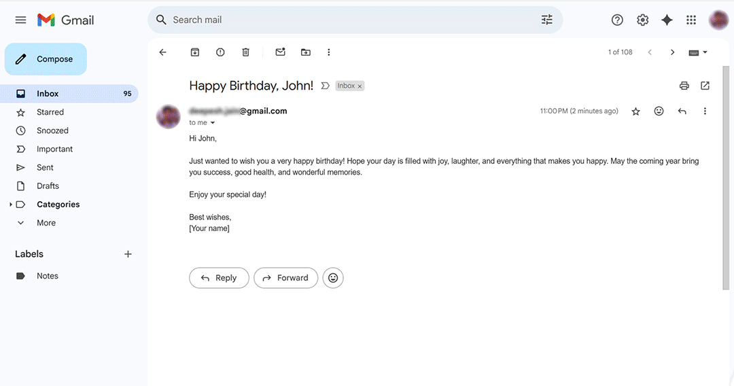Report this email as spam

coord(220,52)
